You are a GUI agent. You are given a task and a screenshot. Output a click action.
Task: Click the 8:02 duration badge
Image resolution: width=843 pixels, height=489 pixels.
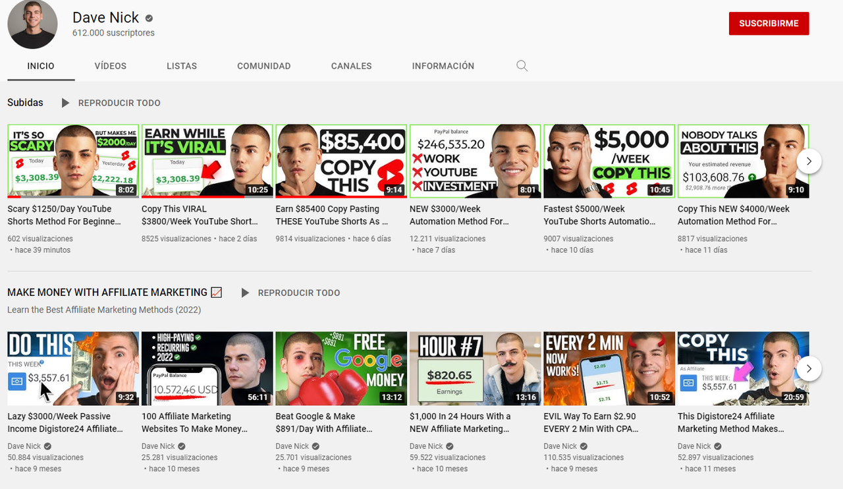tap(126, 190)
